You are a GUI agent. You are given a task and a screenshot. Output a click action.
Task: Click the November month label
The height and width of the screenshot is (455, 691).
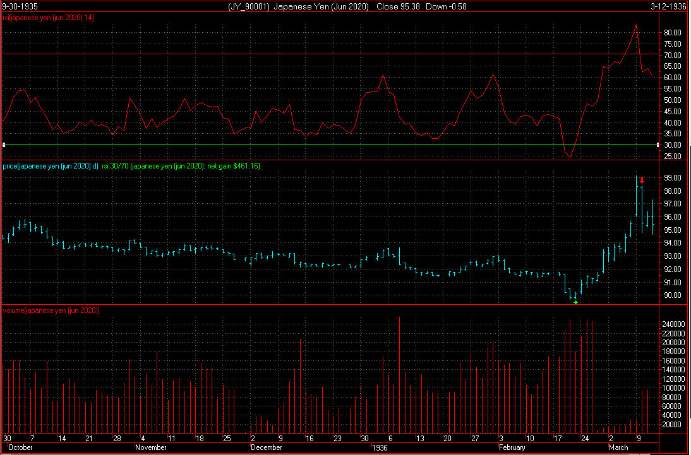[151, 447]
